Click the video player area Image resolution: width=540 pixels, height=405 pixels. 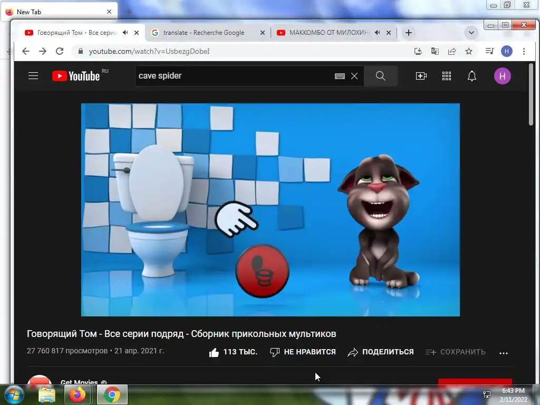pyautogui.click(x=271, y=210)
